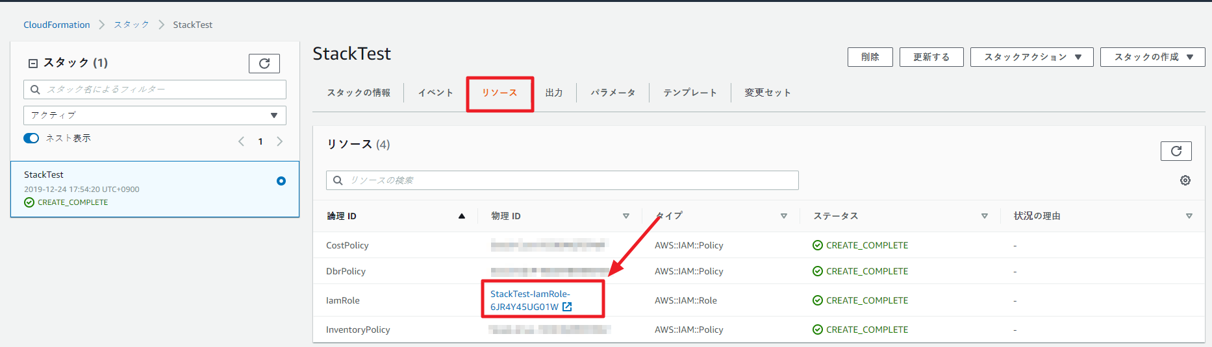
Task: Click the refresh icon in the stack list panel
Action: (x=264, y=64)
